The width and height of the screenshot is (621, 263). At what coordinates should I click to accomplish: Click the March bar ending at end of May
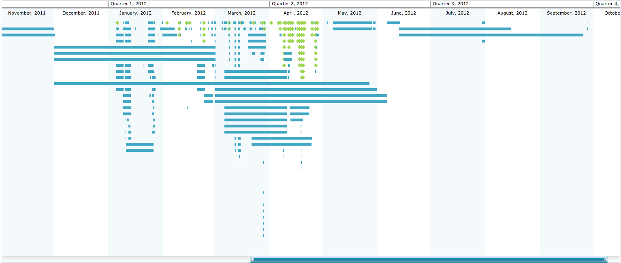click(296, 89)
